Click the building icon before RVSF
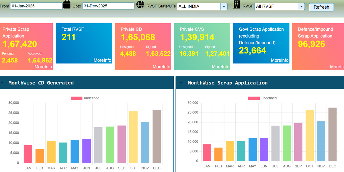The width and height of the screenshot is (344, 172). pos(237,4)
